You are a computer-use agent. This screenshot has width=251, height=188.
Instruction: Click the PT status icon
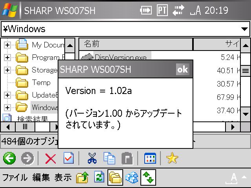pos(162,10)
